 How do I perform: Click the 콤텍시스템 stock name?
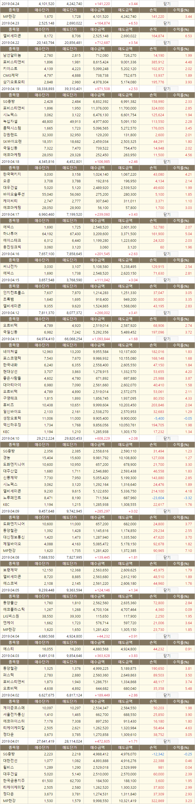[x=12, y=128]
